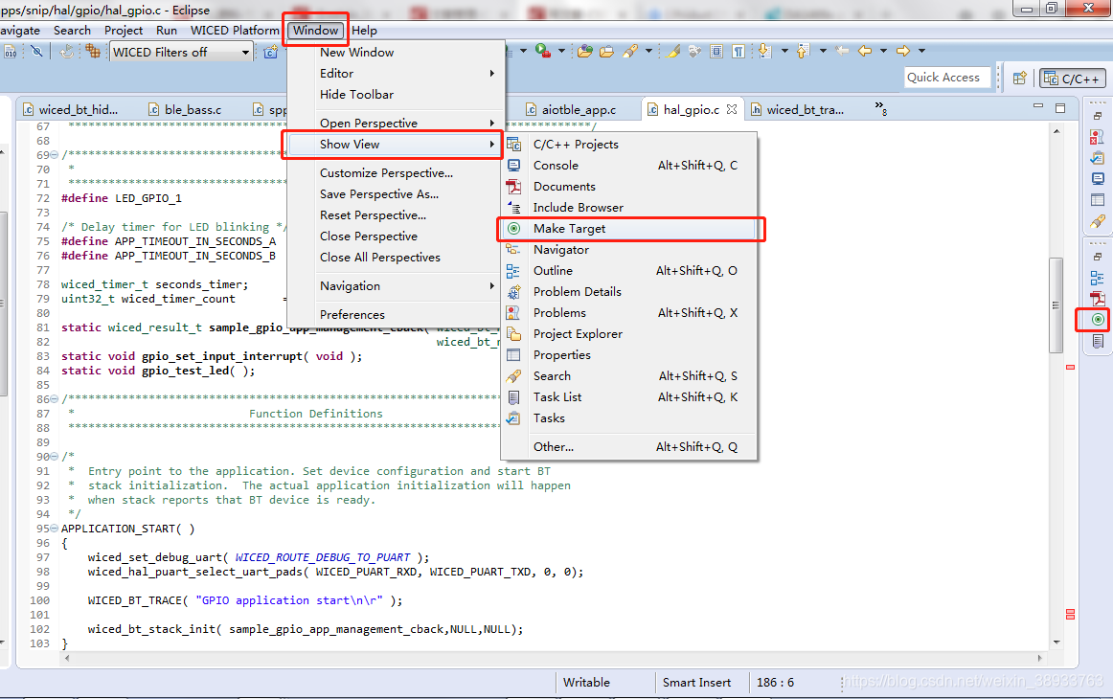This screenshot has height=699, width=1113.
Task: Click Open Task folder toolbar icon
Action: (x=607, y=51)
